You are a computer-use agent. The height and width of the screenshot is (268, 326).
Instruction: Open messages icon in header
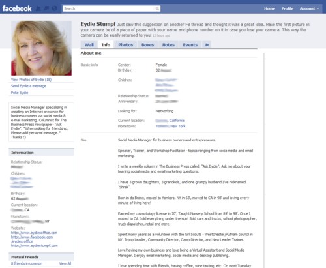pos(46,8)
